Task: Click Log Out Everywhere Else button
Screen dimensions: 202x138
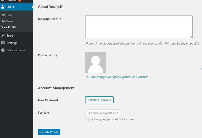Action: (103, 113)
